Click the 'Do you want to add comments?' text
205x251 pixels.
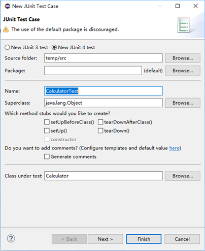[x=41, y=148]
